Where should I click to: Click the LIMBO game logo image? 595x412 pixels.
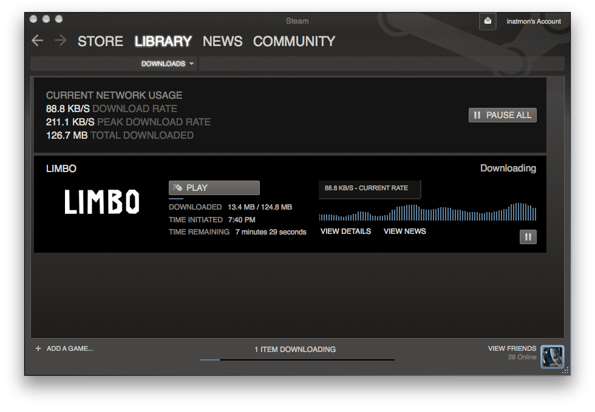pos(102,201)
